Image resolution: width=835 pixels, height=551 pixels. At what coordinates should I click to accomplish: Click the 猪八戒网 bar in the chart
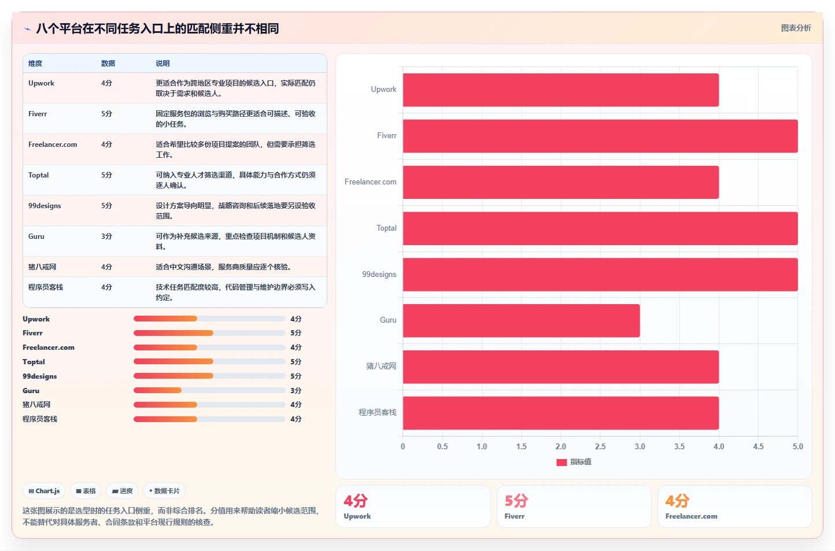click(x=561, y=367)
